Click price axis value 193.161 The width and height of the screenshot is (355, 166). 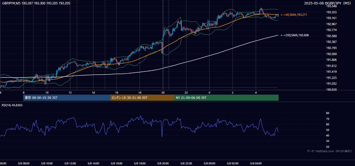331,18
